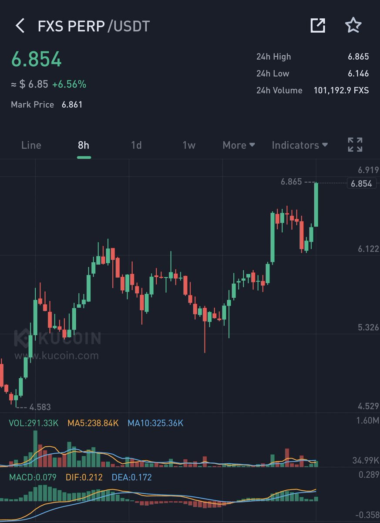Viewport: 380px width, 523px height.
Task: Switch to the 1d interval tab
Action: click(x=136, y=145)
